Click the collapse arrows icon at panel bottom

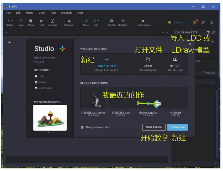175,164
